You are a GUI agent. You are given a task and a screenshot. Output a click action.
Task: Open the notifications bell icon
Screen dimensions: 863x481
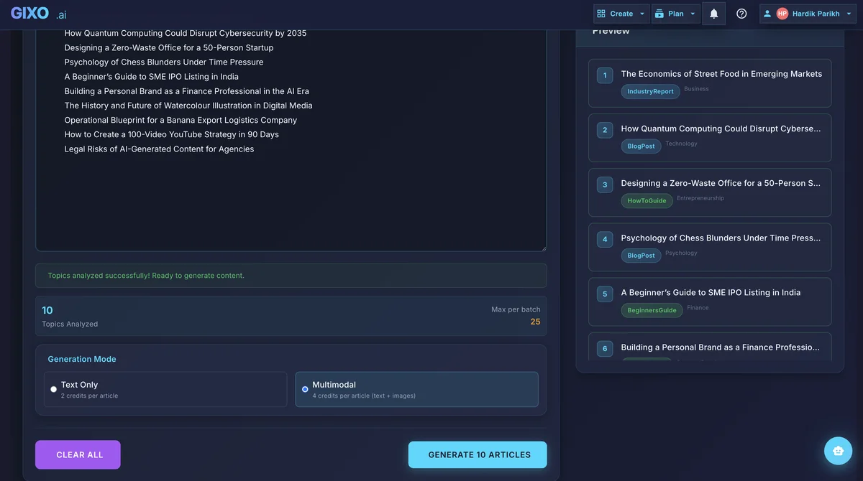713,13
